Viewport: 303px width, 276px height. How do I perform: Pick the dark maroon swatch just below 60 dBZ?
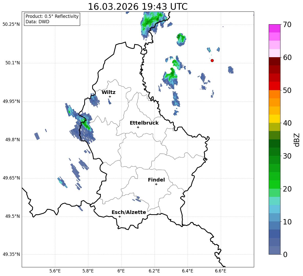[274, 61]
